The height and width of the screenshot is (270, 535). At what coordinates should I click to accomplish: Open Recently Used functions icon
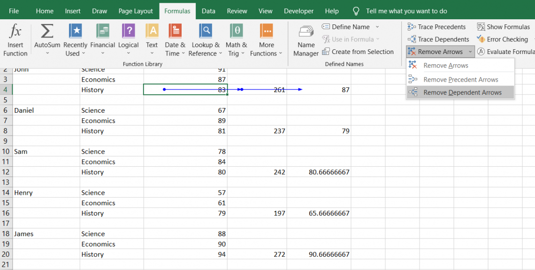75,32
